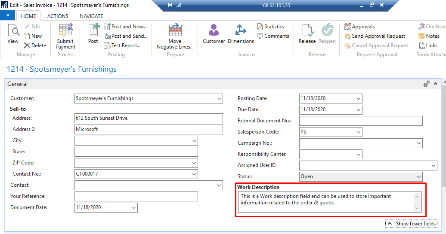The width and height of the screenshot is (446, 234).
Task: Open the ZIP Code dropdown
Action: coord(194,163)
